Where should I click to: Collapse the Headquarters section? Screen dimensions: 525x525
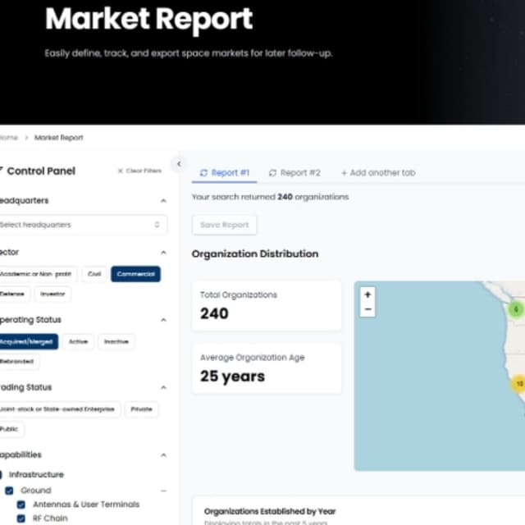click(163, 200)
